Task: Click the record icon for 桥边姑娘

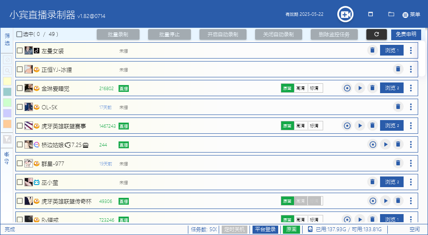Action: click(x=373, y=144)
